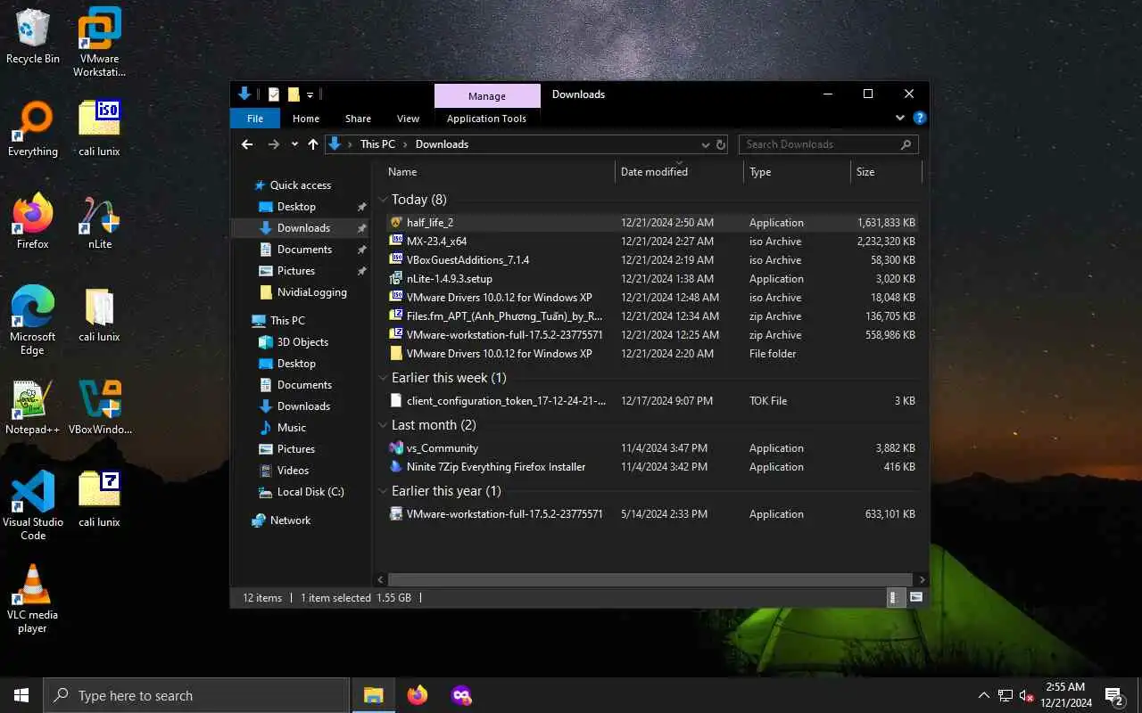Navigate back in Explorer

pos(247,144)
